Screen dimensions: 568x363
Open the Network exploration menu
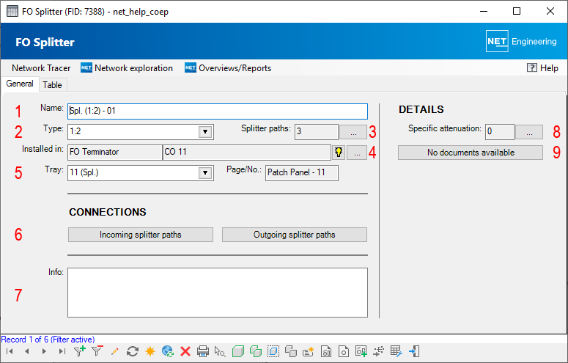[x=127, y=68]
